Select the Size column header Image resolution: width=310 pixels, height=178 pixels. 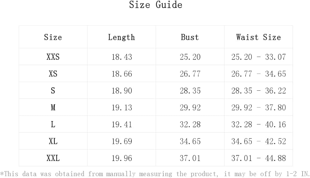53,37
